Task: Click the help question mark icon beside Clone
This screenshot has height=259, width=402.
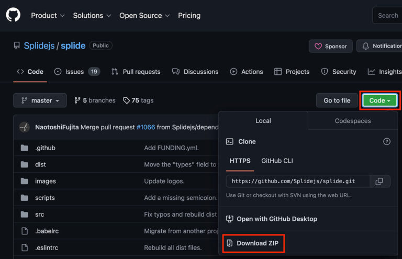Action: [387, 141]
